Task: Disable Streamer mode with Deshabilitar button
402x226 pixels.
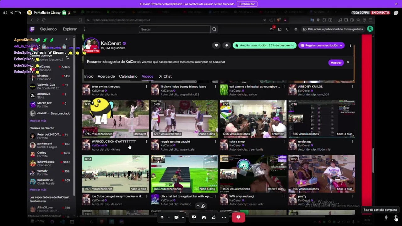Action: pyautogui.click(x=247, y=4)
